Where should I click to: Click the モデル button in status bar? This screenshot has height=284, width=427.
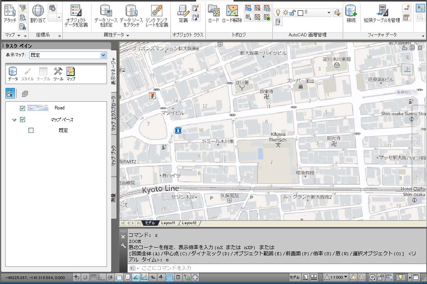294,277
